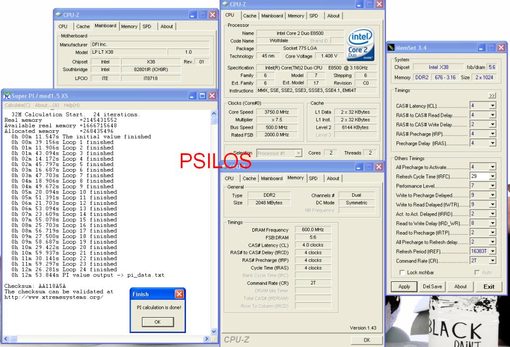Image resolution: width=510 pixels, height=347 pixels.
Task: Open the Processor #1 selection dropdown
Action: 298,153
